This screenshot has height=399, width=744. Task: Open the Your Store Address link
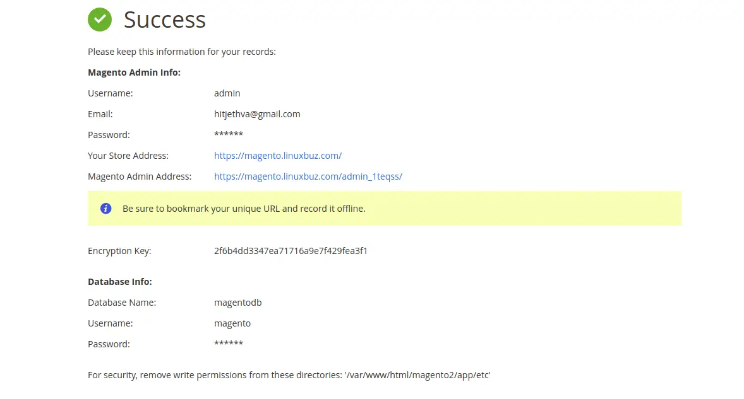(x=277, y=156)
